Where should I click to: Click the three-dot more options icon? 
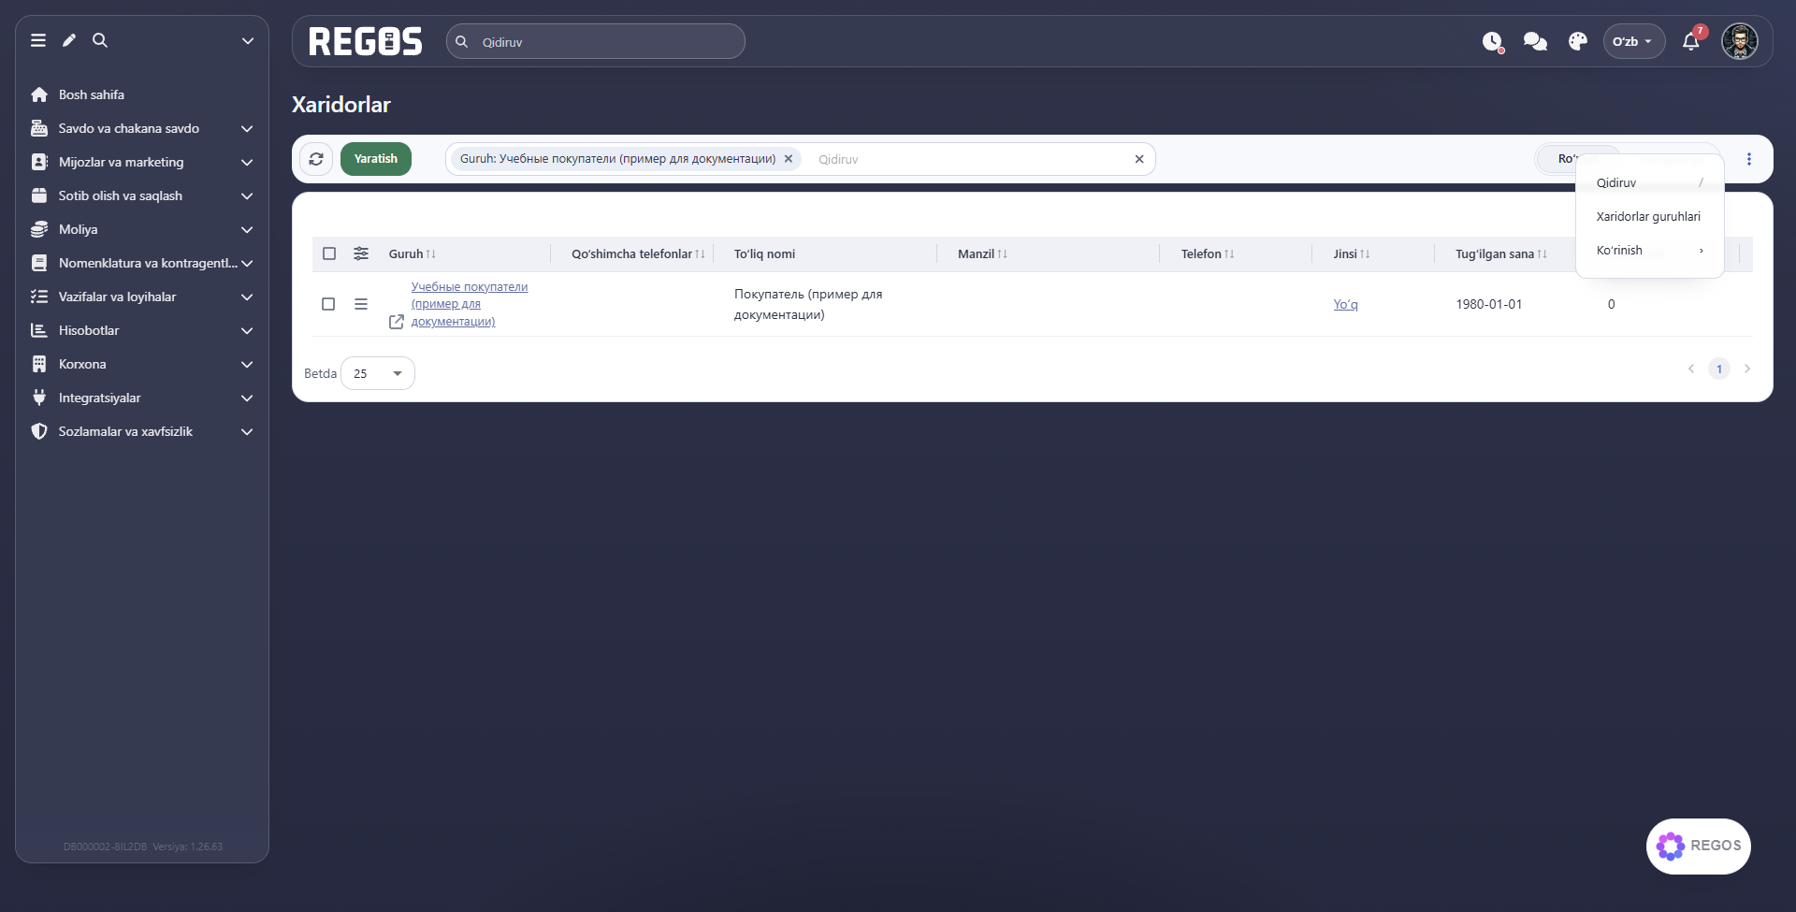point(1749,159)
